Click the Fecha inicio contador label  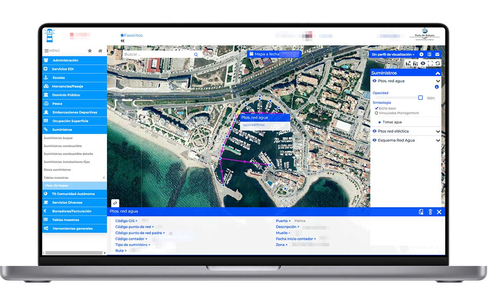click(x=296, y=239)
